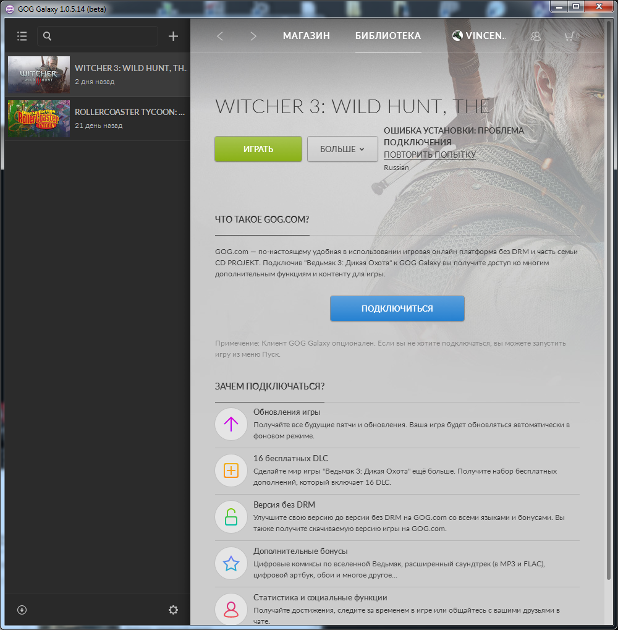This screenshot has width=618, height=630.
Task: Click the Обновления игры title
Action: click(287, 412)
